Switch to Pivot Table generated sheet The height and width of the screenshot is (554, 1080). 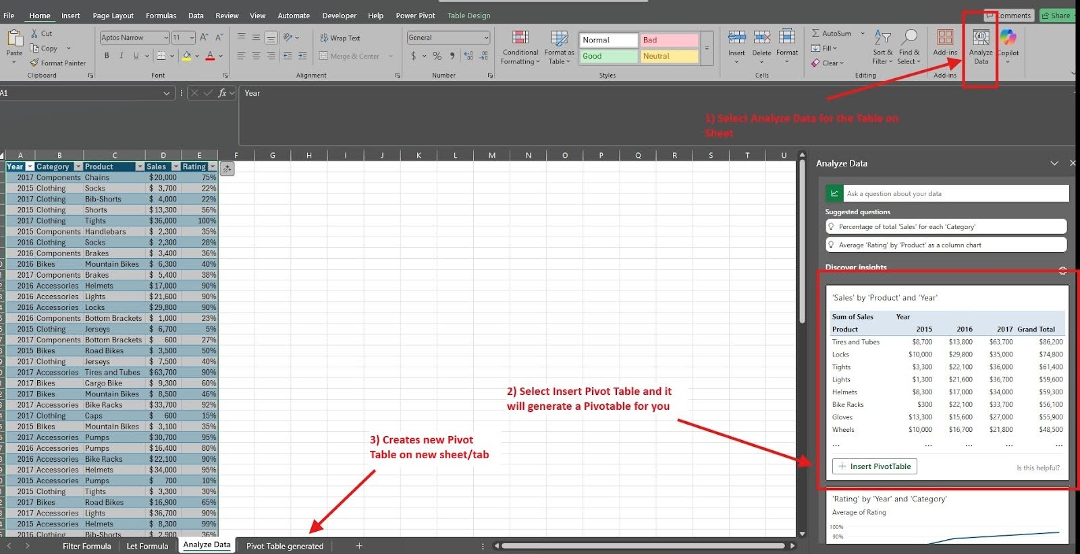coord(284,546)
